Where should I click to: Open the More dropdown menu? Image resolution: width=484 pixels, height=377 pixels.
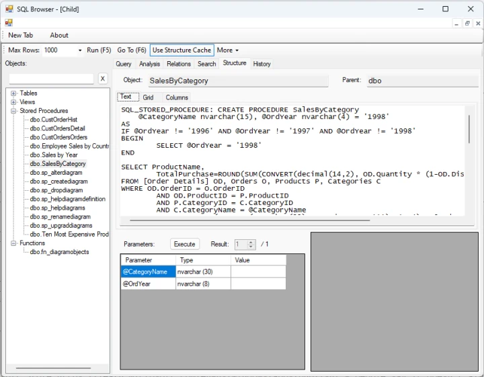pos(227,50)
